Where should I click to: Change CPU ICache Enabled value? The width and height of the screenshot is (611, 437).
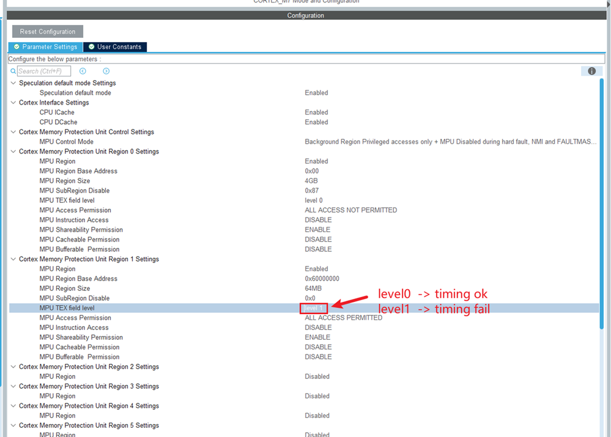[x=316, y=112]
